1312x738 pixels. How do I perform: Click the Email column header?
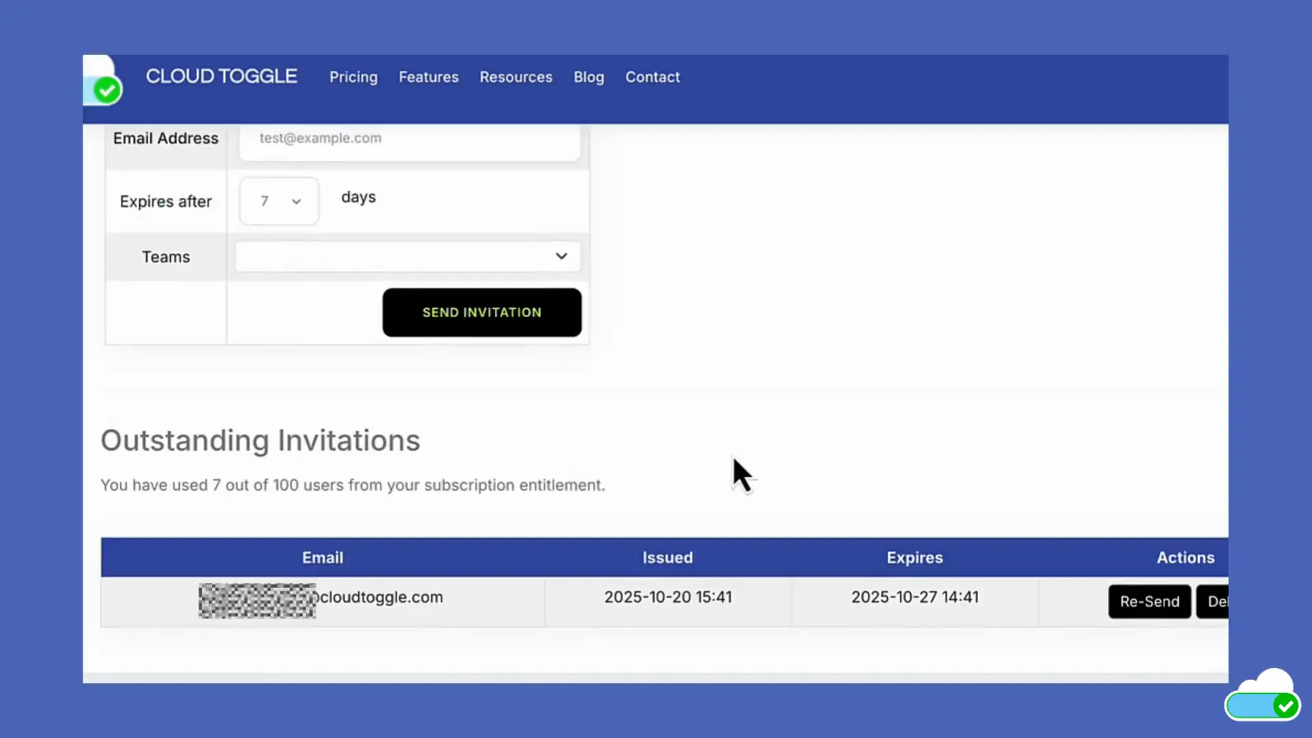click(x=323, y=557)
